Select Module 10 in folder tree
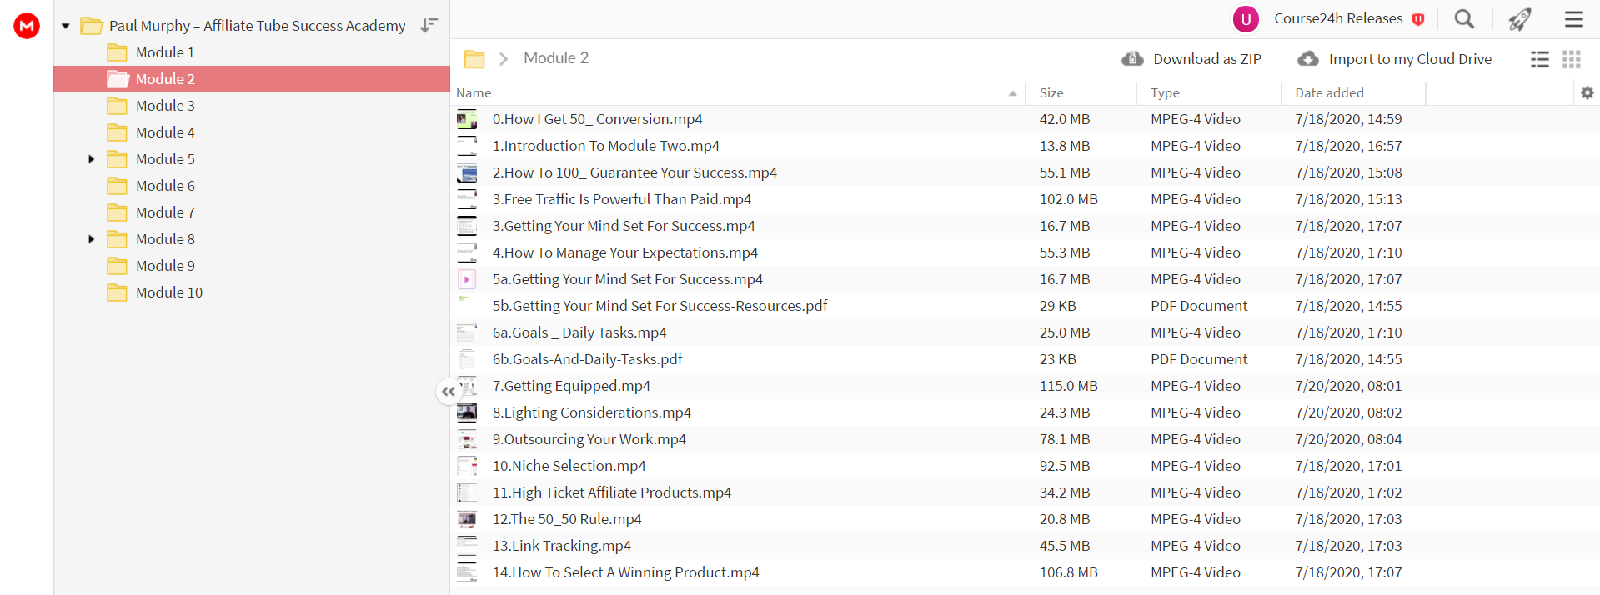 pyautogui.click(x=169, y=292)
